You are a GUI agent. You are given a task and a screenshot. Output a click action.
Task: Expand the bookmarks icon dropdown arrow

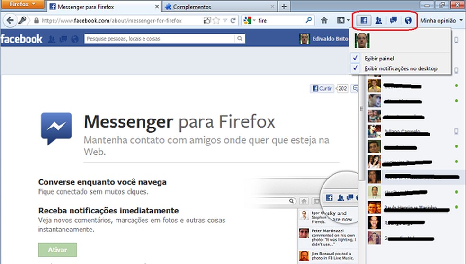(x=348, y=20)
